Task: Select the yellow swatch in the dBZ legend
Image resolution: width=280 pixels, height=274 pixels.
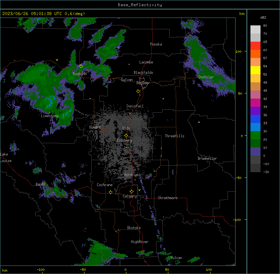Action: tap(255, 70)
